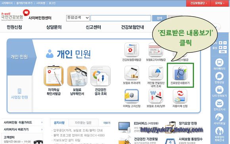Screen dimensions: 230x144
Task: Click 더보기 next to notices
Action: tap(107, 123)
